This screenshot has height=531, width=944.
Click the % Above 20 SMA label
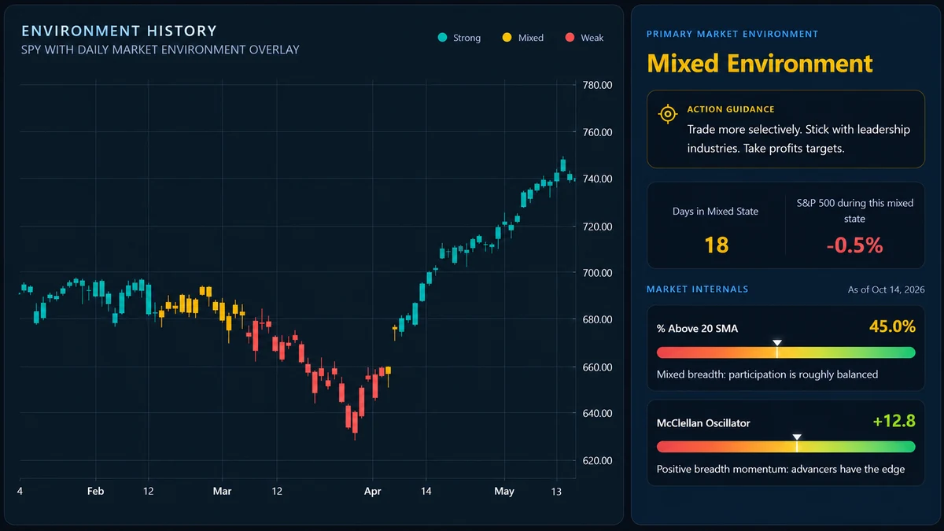tap(697, 328)
